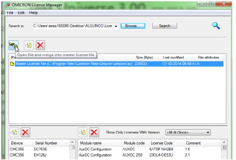Sort by the File attributes column header
This screenshot has width=236, height=160.
pyautogui.click(x=209, y=57)
